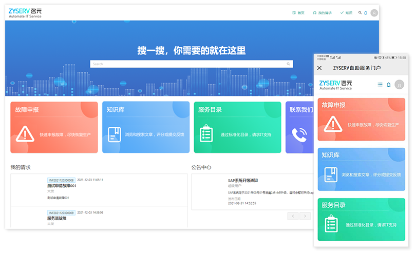Open mobile list menu icon
Image resolution: width=415 pixels, height=254 pixels.
click(x=380, y=85)
